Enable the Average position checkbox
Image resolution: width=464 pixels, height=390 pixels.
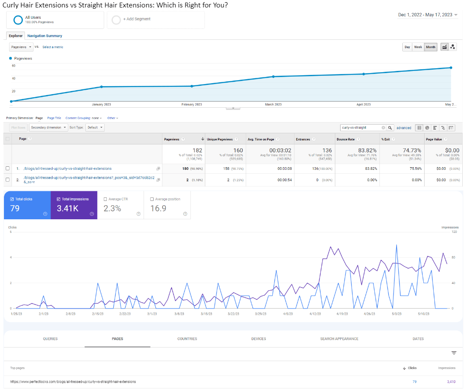click(152, 199)
